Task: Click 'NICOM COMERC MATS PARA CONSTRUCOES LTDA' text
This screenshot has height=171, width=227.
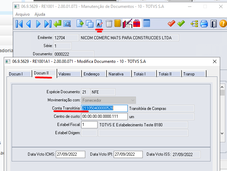Action: coord(126,38)
